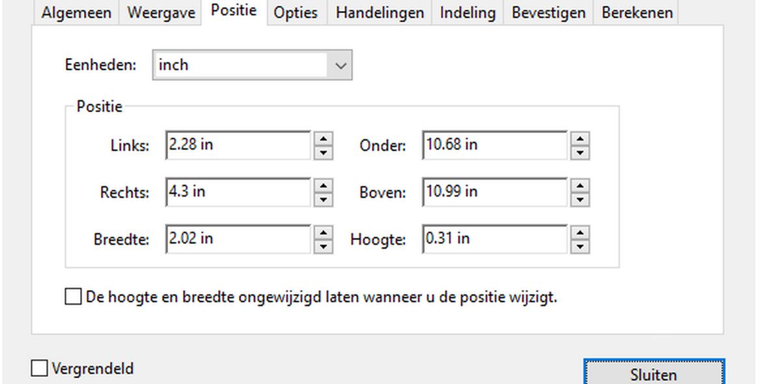Click the Boven position input field
The image size is (759, 384).
494,192
